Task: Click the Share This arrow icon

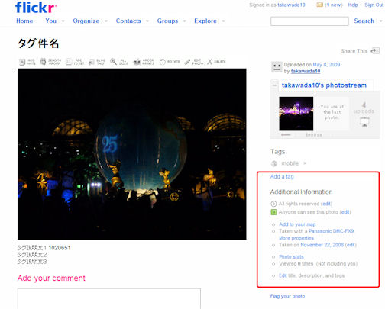Action: 375,50
